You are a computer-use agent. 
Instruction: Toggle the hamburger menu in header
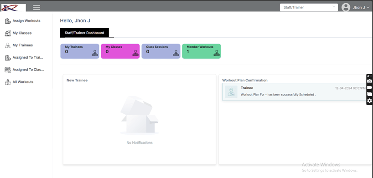coord(36,7)
